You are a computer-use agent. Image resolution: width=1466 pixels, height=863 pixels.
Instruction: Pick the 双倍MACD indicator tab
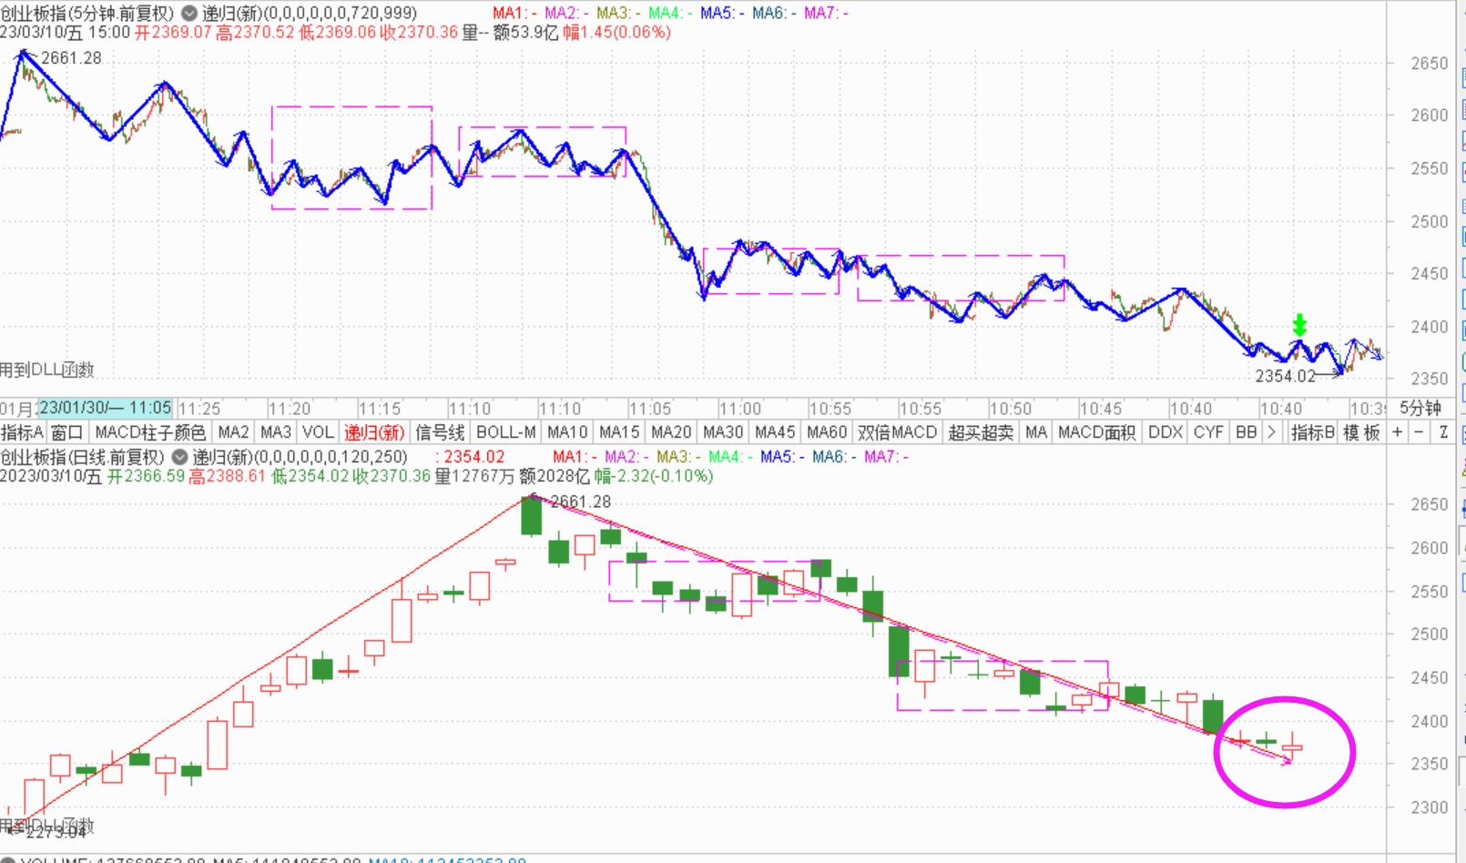pyautogui.click(x=897, y=432)
